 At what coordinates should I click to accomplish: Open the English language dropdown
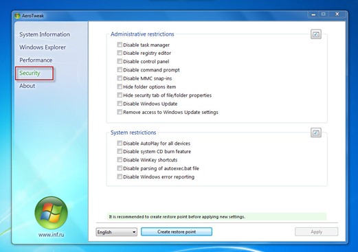click(x=116, y=232)
